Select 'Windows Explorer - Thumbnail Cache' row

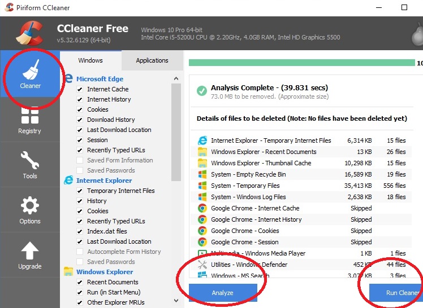click(301, 163)
